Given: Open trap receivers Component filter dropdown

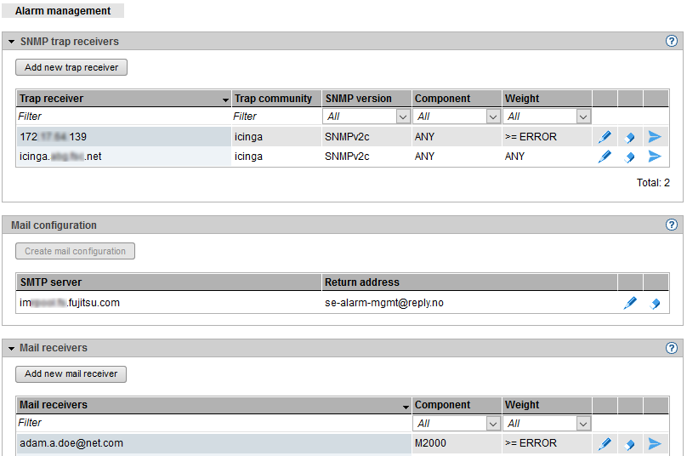Looking at the screenshot, I should coord(492,117).
